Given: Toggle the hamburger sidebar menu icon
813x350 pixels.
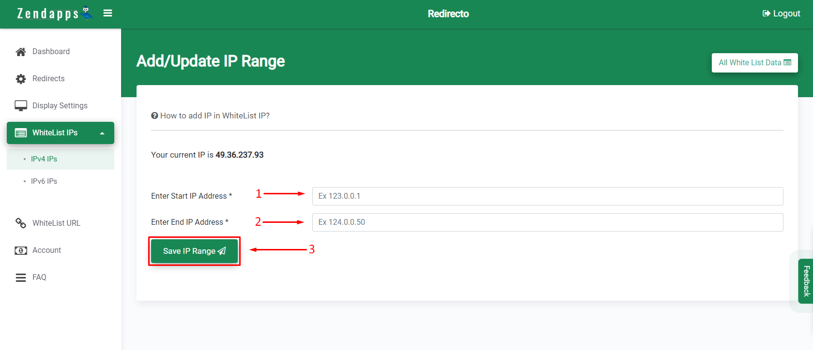Looking at the screenshot, I should pos(108,14).
